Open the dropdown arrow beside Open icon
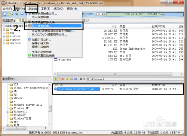187x136 pixels. point(12,14)
